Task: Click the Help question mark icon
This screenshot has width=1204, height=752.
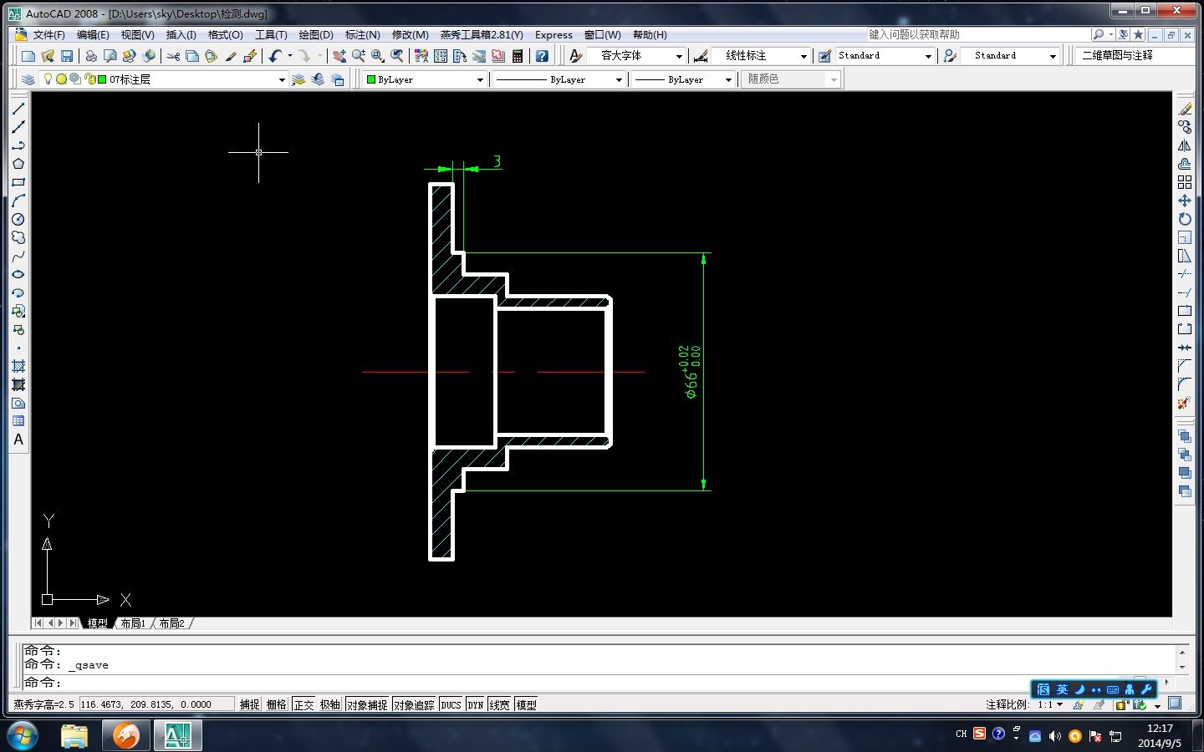Action: [542, 56]
